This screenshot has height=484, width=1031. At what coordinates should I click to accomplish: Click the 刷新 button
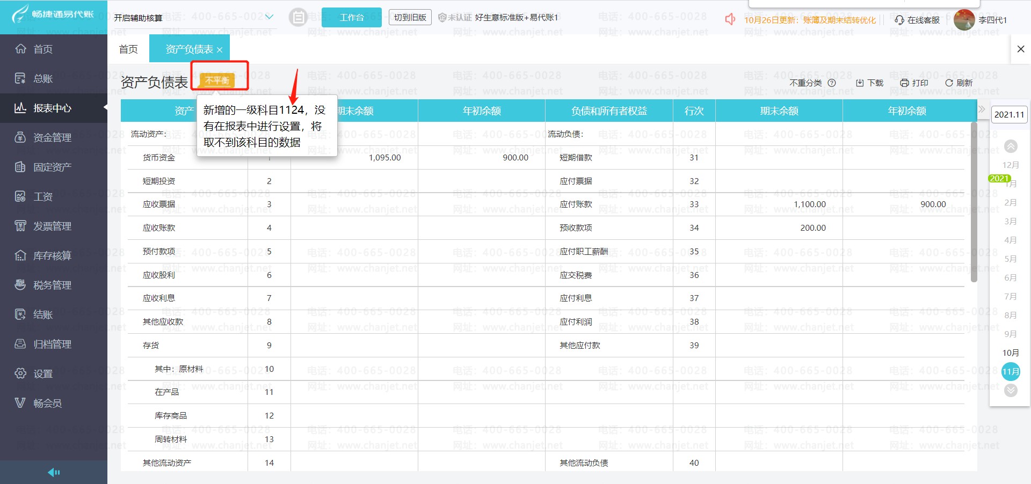pyautogui.click(x=959, y=83)
